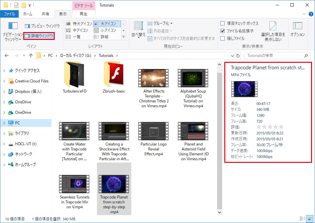Switch to the Play (再生) tab
The image size is (315, 223).
(83, 14)
